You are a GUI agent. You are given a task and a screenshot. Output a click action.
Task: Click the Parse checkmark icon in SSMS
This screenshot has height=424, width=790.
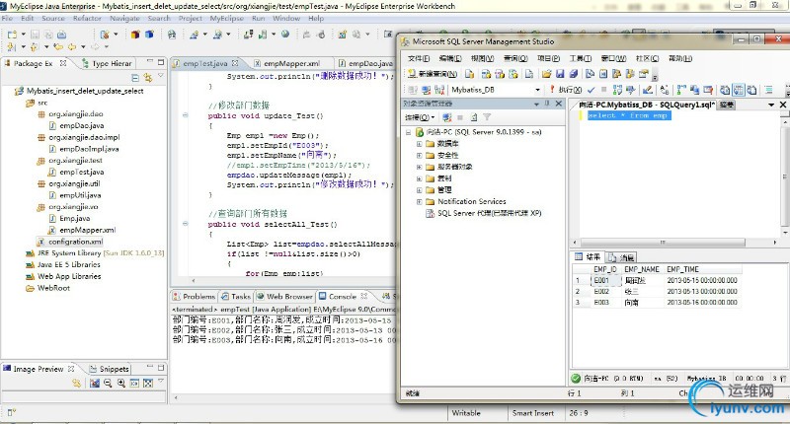[x=592, y=90]
